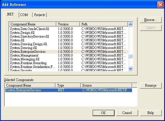Select System.Runtime.Serialization.F... row
The width and height of the screenshot is (165, 121).
click(x=69, y=67)
